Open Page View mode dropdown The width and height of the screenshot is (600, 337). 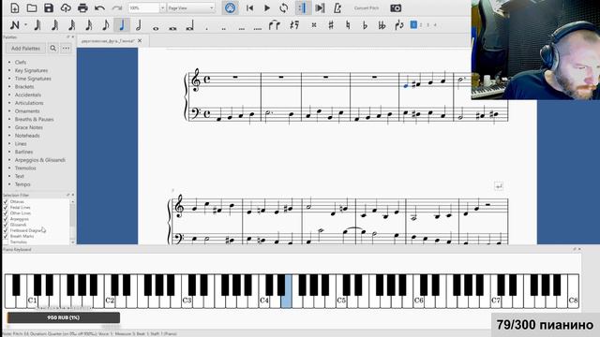tap(191, 8)
